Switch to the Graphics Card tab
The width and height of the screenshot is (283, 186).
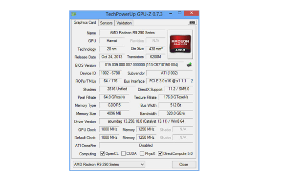click(85, 22)
